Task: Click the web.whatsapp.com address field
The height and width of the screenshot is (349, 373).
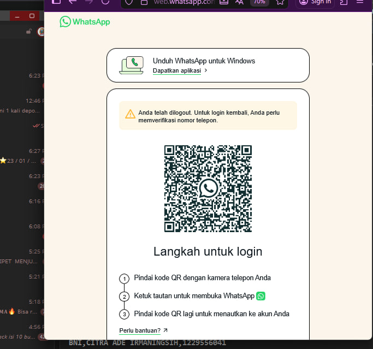Action: tap(184, 2)
